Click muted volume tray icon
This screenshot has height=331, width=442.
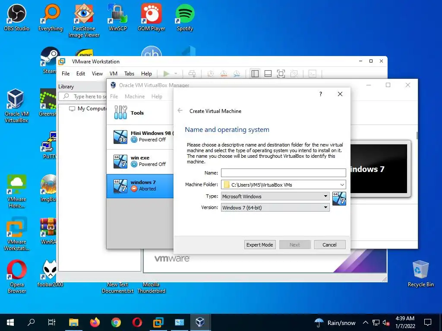point(386,323)
